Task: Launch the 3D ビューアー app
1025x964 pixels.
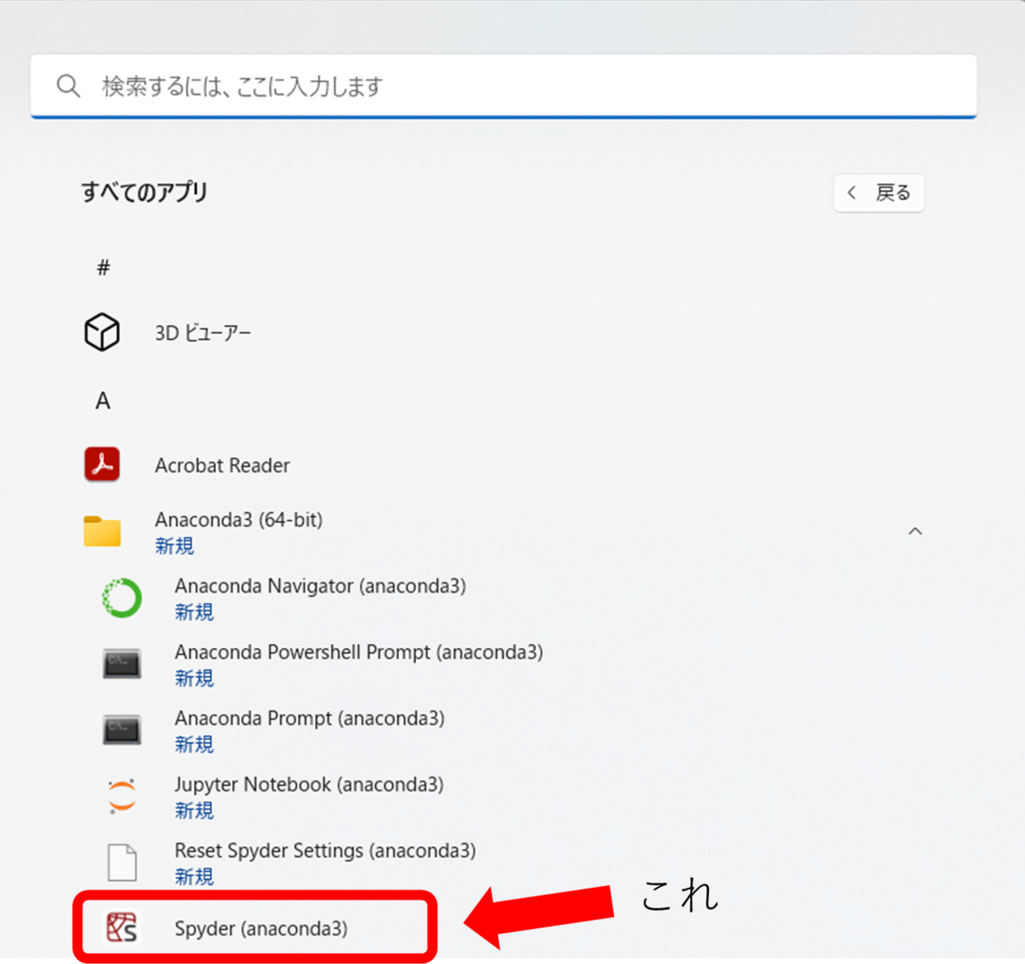Action: 202,332
